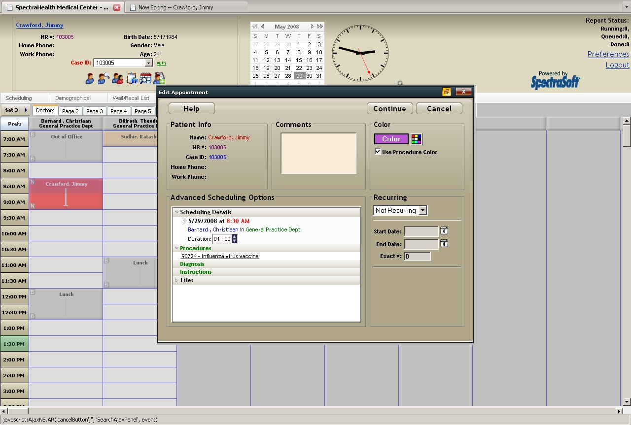The image size is (631, 425).
Task: Click inside the Comments text box
Action: click(x=318, y=153)
